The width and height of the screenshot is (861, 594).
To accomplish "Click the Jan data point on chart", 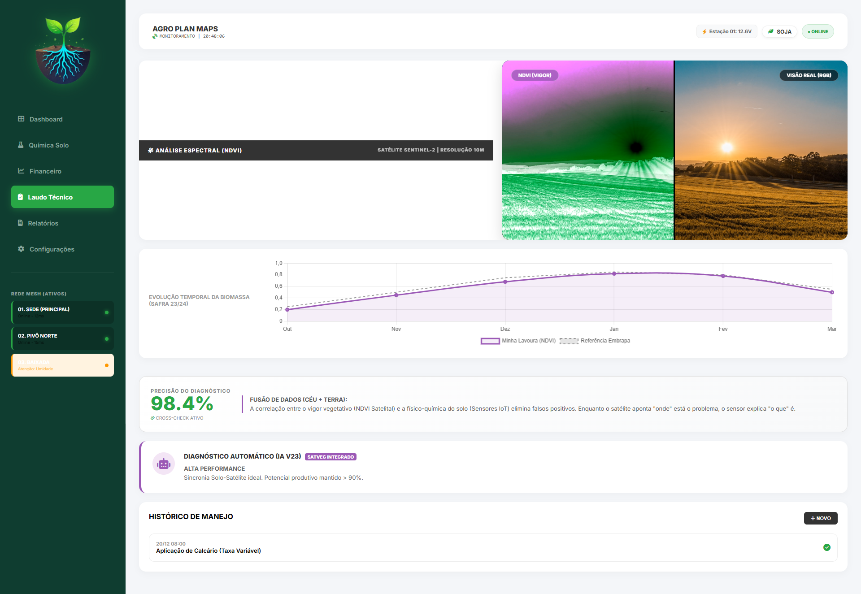I will click(614, 273).
